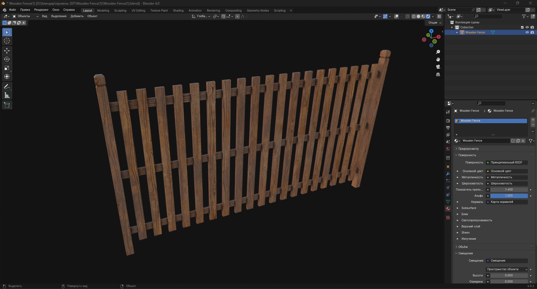
Task: Open the Объекты mode dropdown
Action: click(x=25, y=16)
